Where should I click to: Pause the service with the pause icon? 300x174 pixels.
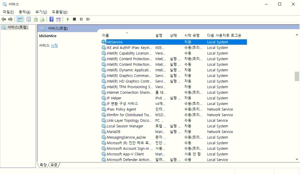pos(81,19)
